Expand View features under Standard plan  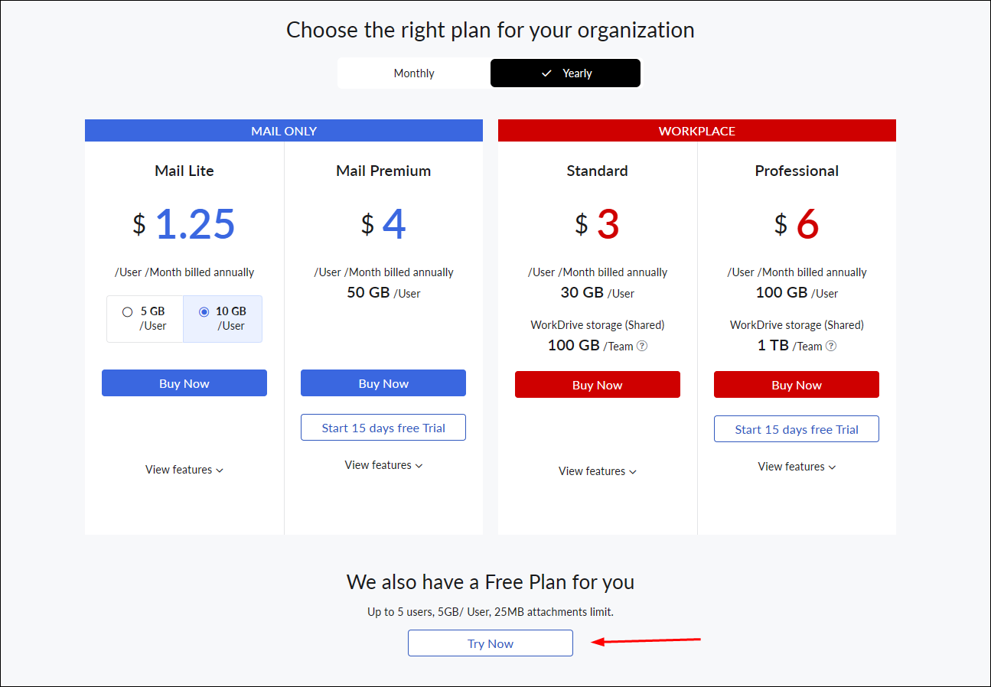tap(598, 471)
